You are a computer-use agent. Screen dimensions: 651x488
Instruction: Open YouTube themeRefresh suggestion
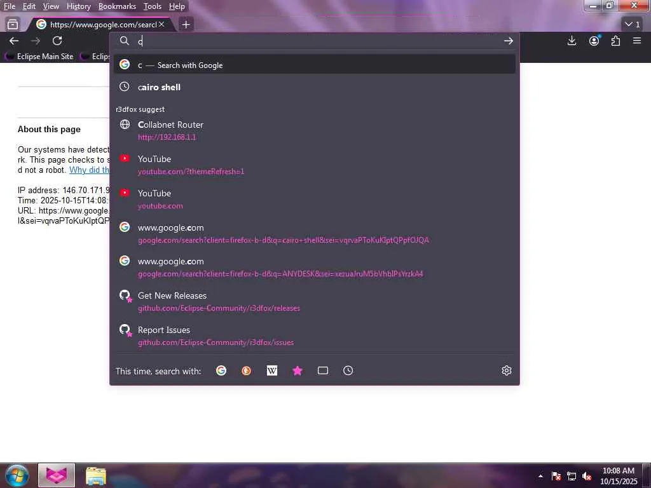click(314, 165)
